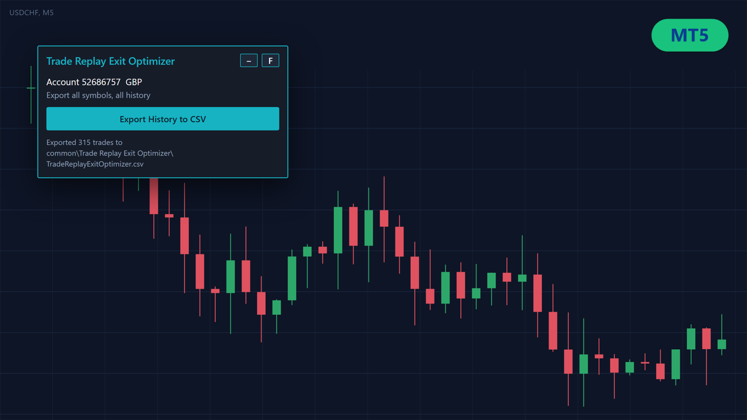Image resolution: width=747 pixels, height=420 pixels.
Task: Select the Export all symbols, all history text
Action: tap(98, 95)
